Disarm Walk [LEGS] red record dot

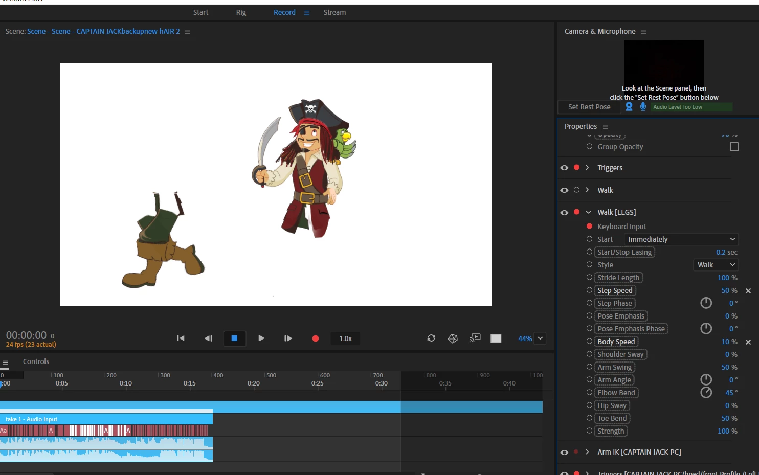(x=577, y=212)
